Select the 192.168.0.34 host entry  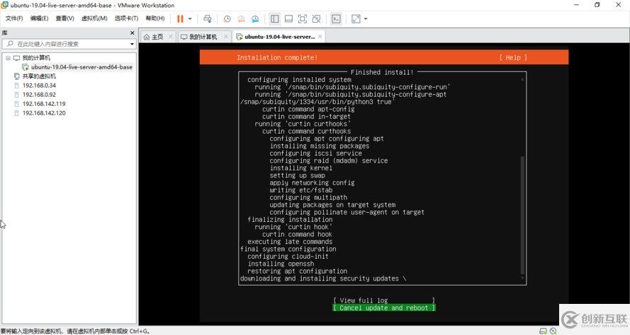coord(39,86)
